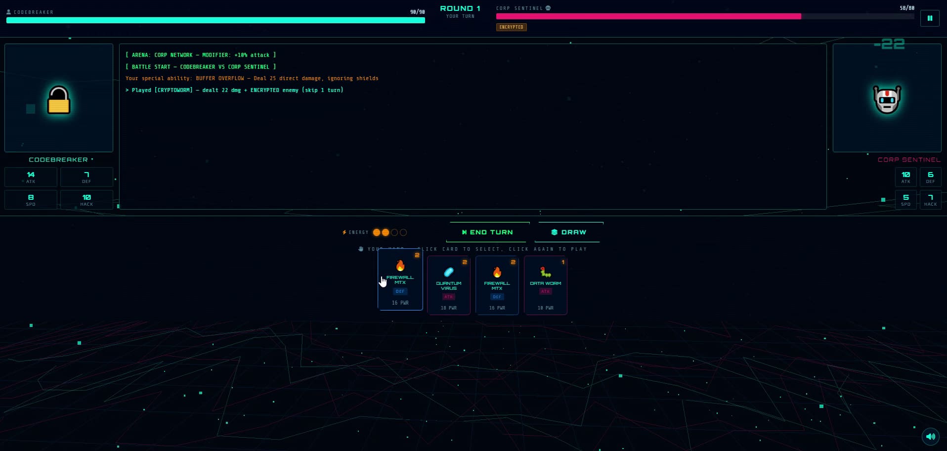Viewport: 947px width, 451px height.
Task: Click the 18 PWR value on Quantum Virus
Action: tap(448, 308)
